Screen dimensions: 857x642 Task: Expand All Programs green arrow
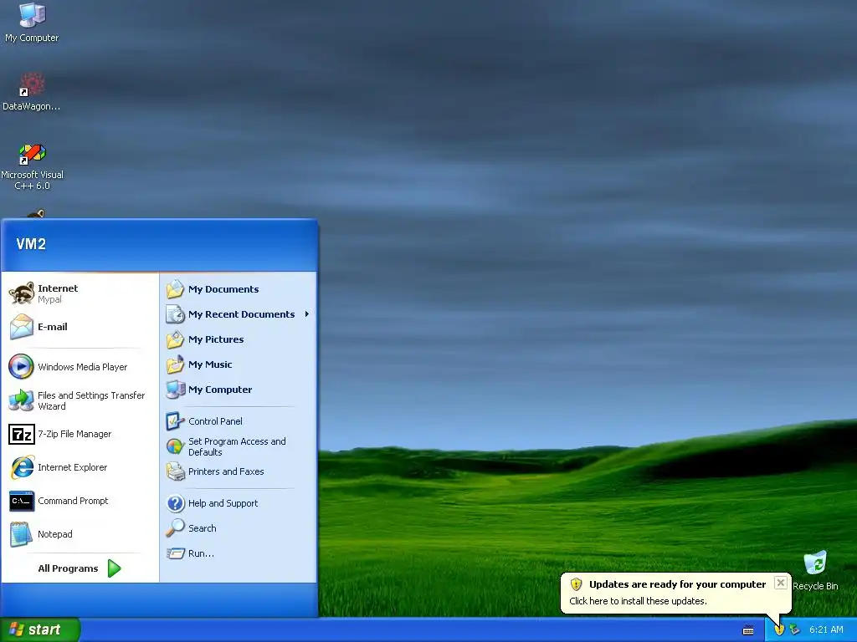(x=114, y=568)
